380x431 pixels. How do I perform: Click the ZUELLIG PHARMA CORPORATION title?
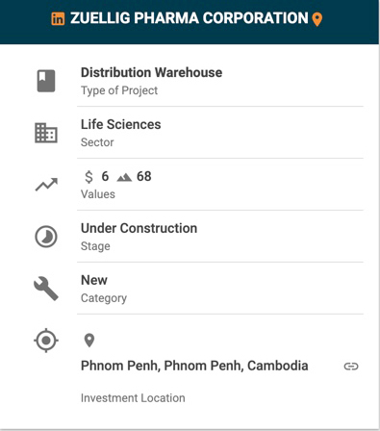coord(190,18)
